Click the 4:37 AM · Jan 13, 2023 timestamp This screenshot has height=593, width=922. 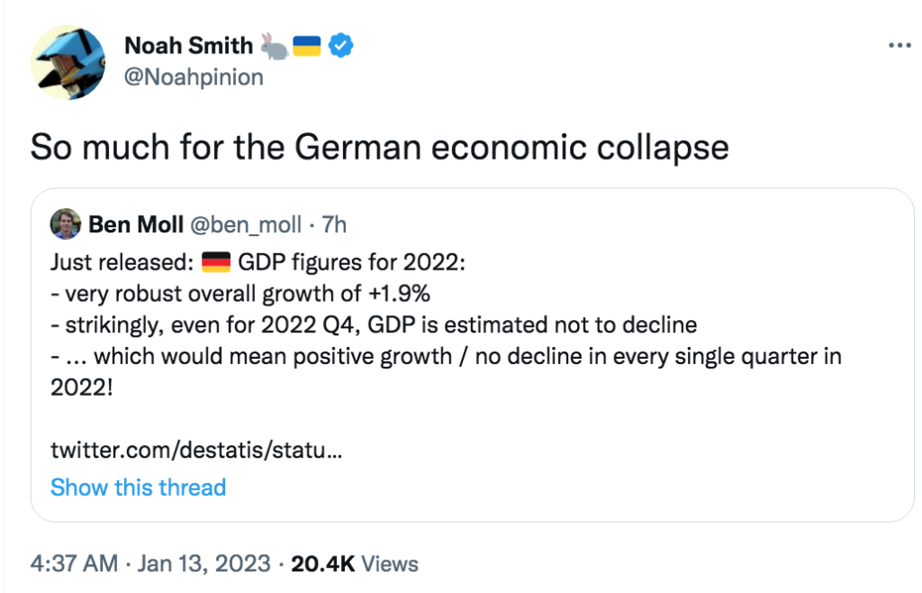pyautogui.click(x=150, y=563)
